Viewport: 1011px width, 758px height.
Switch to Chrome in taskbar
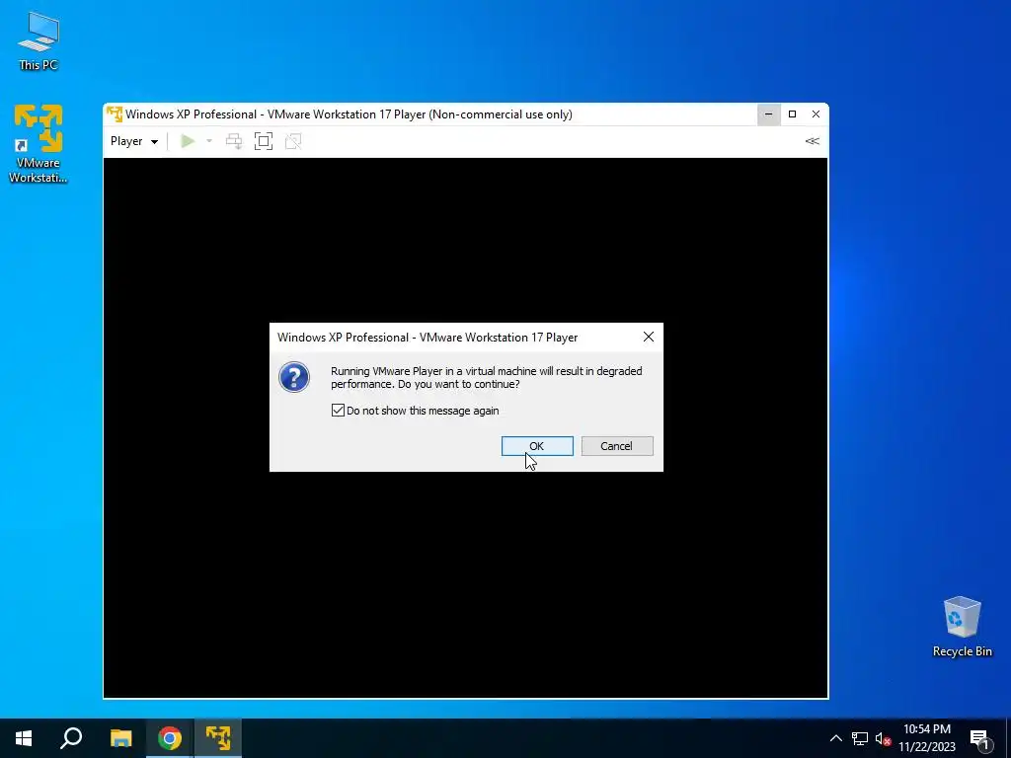click(x=170, y=738)
